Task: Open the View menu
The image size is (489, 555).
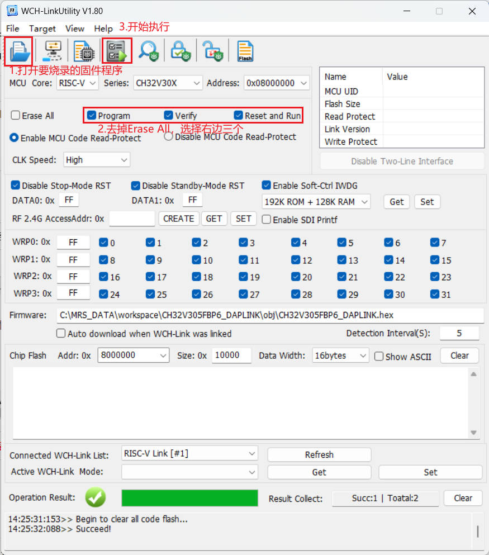Action: pyautogui.click(x=75, y=29)
